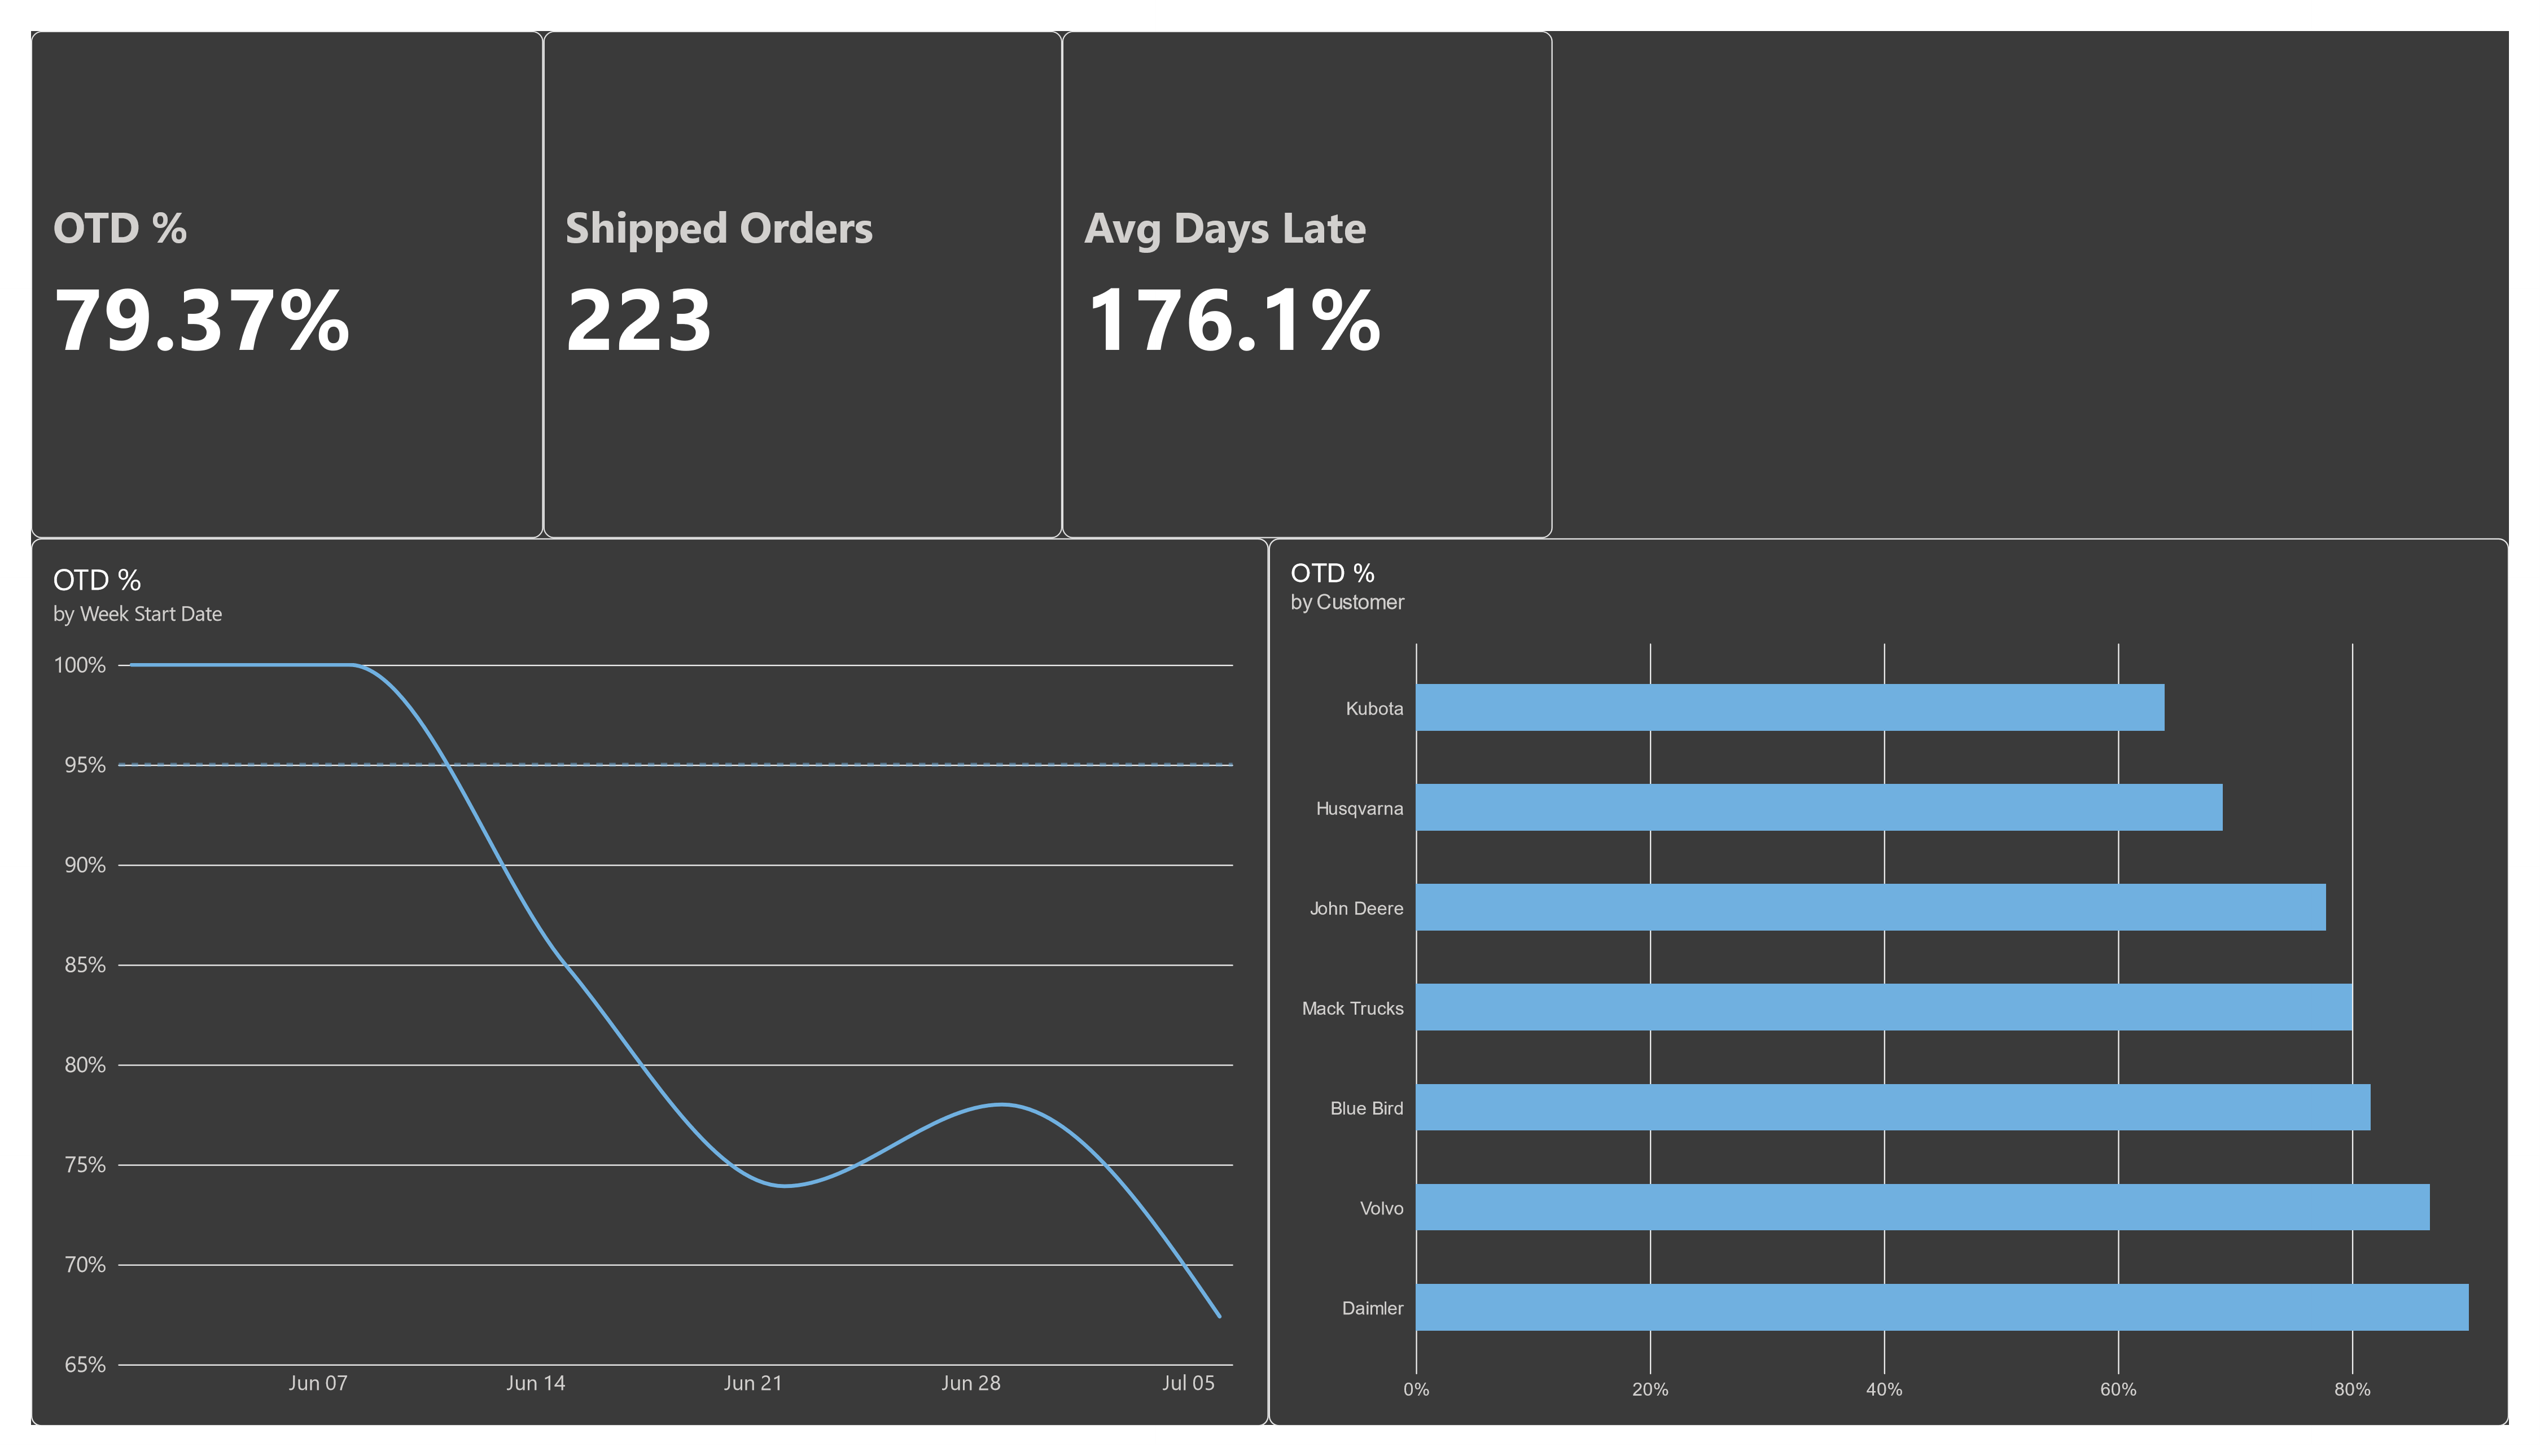
Task: Click the Daimler axis label
Action: click(1372, 1309)
